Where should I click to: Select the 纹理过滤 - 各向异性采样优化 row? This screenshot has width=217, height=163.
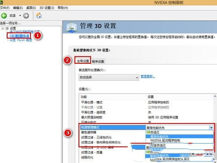click(x=101, y=142)
